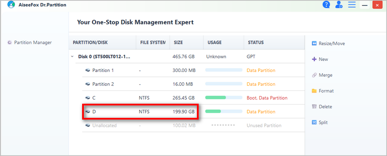Image resolution: width=387 pixels, height=156 pixels.
Task: Collapse the Disk 0 tree chevron
Action: tap(72, 56)
